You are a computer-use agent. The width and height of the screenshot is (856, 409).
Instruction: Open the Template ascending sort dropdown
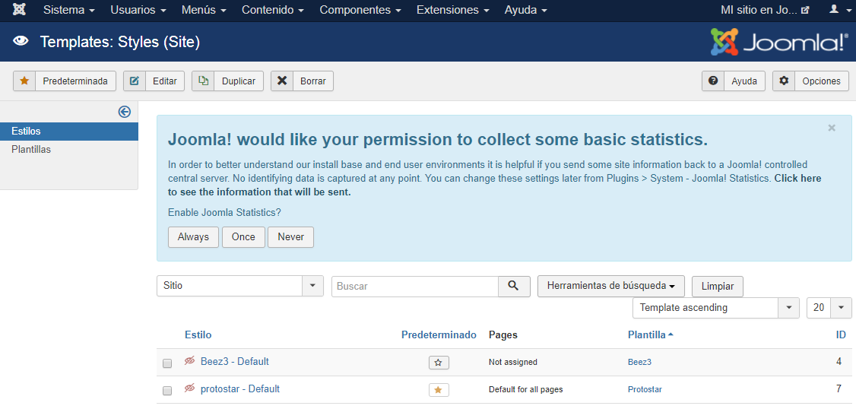click(788, 308)
